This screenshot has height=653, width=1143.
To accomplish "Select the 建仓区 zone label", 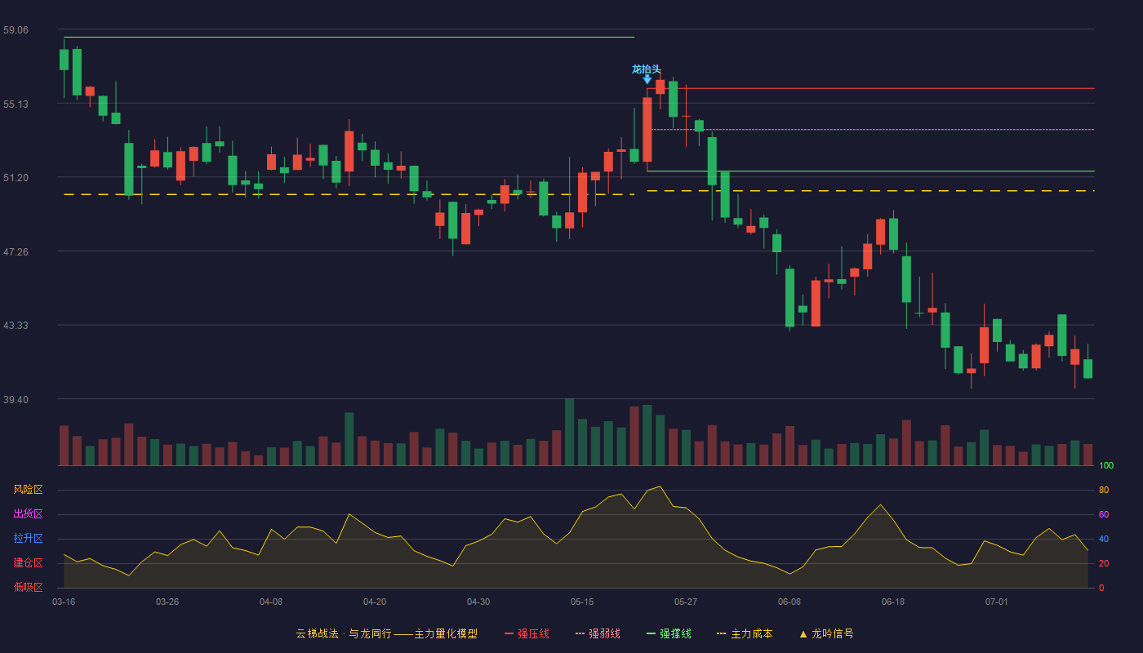I will (x=29, y=563).
